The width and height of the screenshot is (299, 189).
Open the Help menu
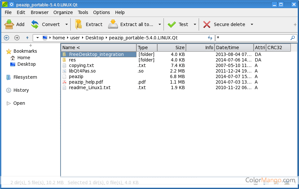(120, 12)
